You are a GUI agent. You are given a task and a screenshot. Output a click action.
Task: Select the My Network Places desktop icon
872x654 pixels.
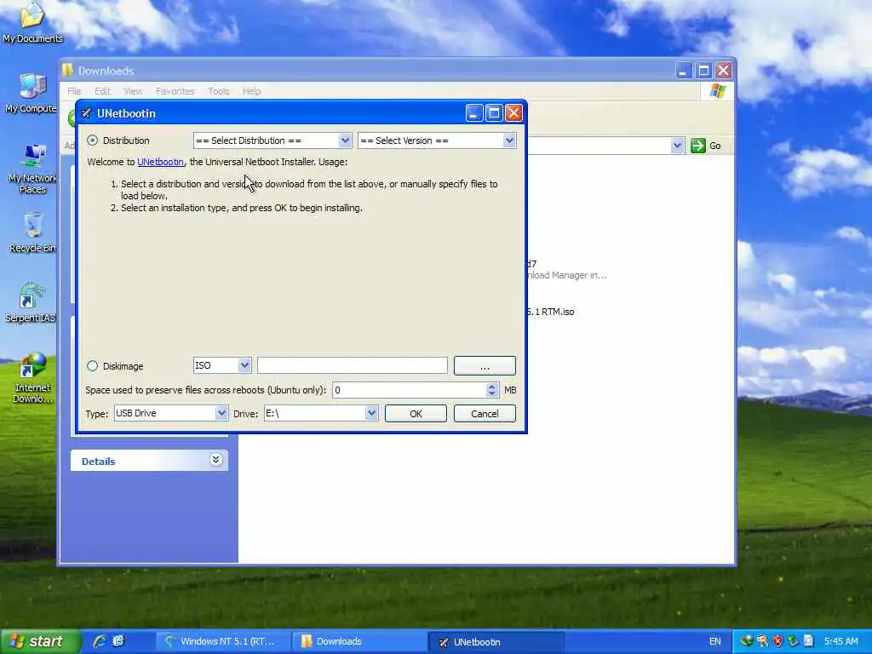point(32,169)
